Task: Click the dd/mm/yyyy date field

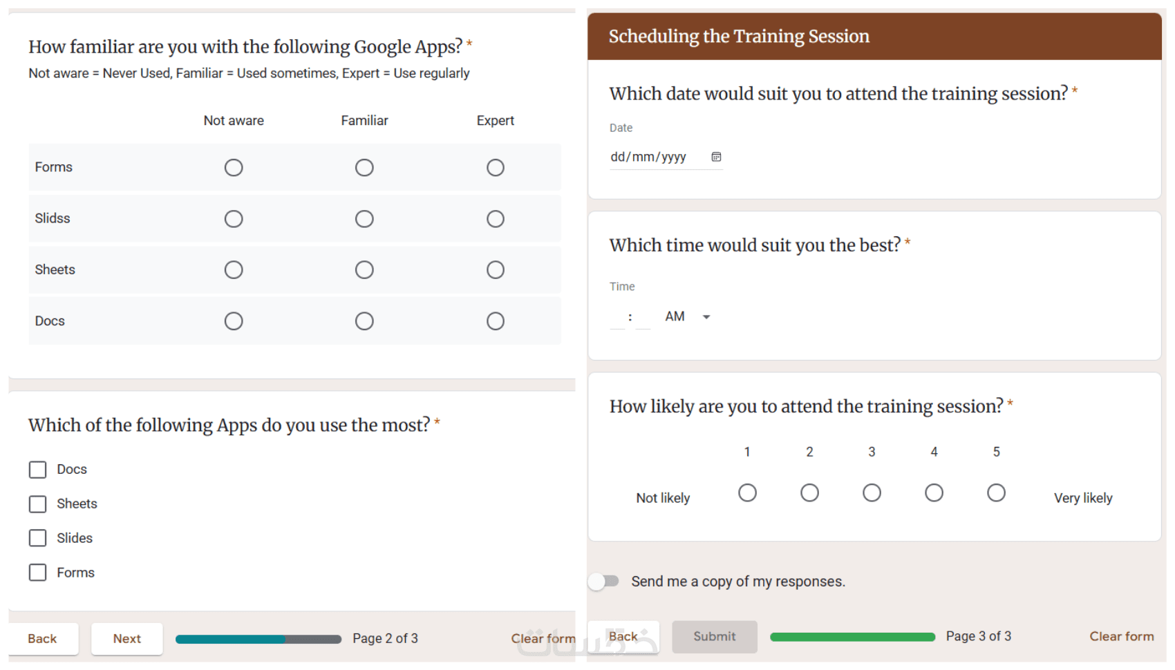Action: [x=648, y=157]
